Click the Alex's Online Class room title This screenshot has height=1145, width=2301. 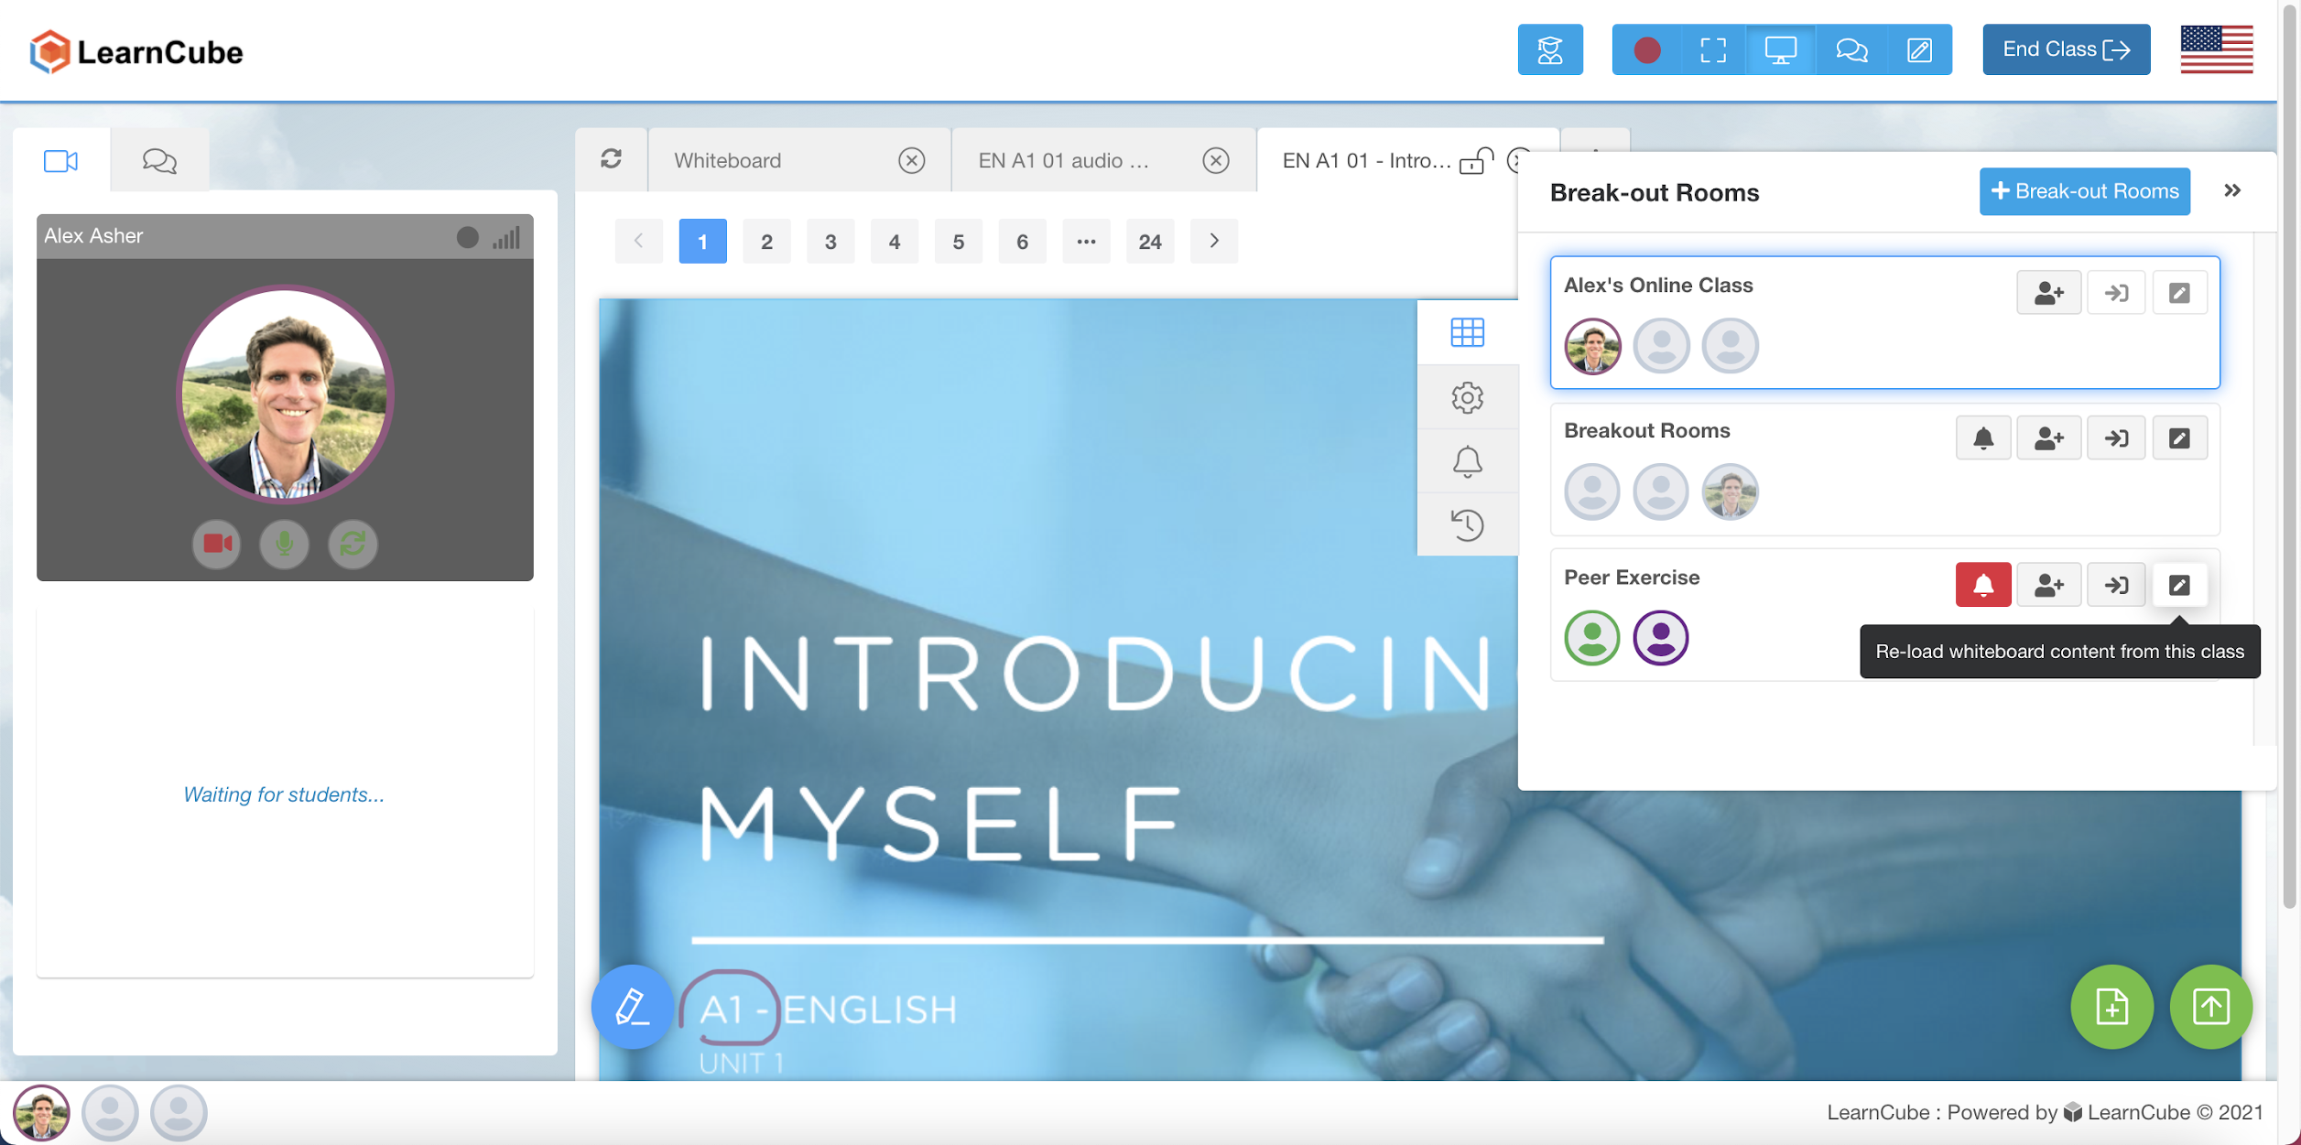[x=1658, y=286]
